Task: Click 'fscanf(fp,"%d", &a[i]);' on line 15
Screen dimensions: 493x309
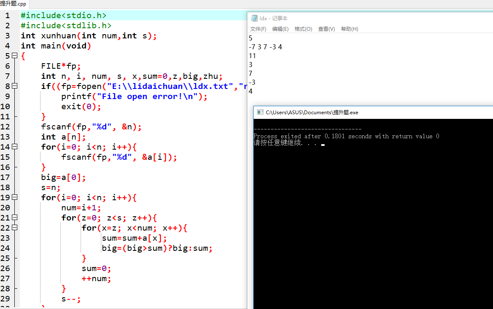Action: 119,157
